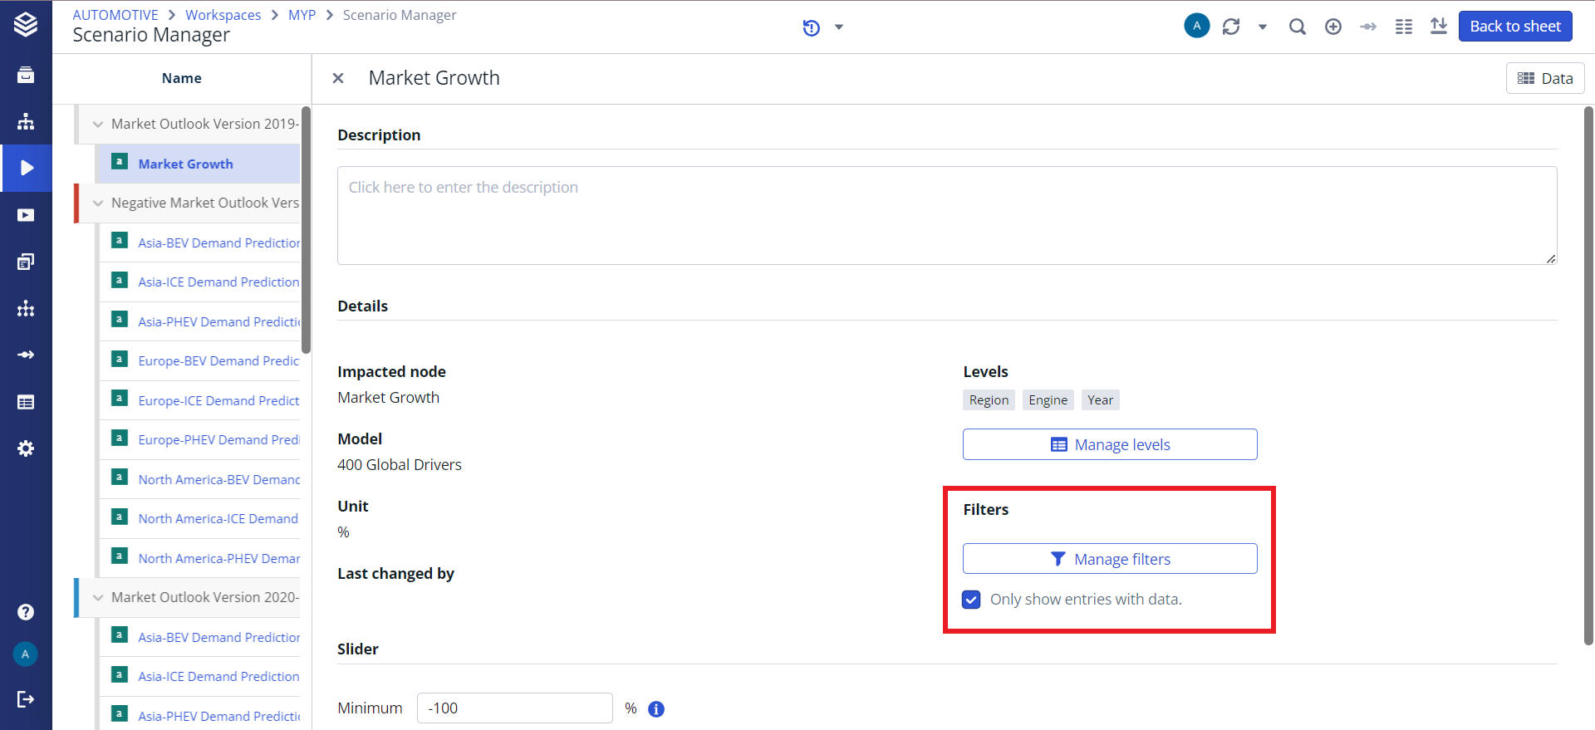Viewport: 1595px width, 730px height.
Task: Click the Manage filters button
Action: coord(1110,559)
